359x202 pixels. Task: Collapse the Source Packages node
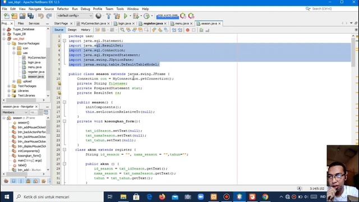pos(9,43)
